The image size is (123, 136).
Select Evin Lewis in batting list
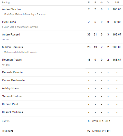[x=9, y=22]
